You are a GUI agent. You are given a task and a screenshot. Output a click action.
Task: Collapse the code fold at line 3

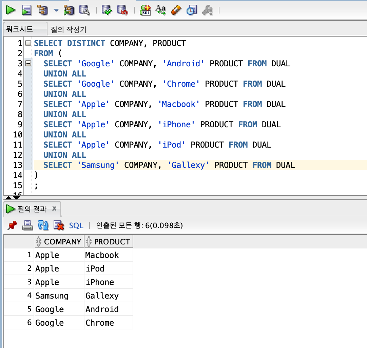pyautogui.click(x=28, y=63)
